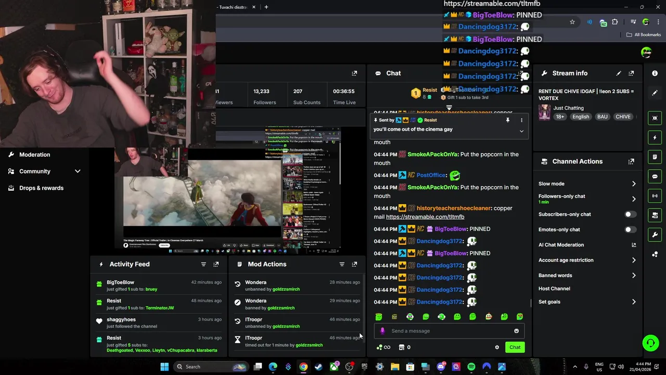666x375 pixels.
Task: Click the bruey gifted sub recipient
Action: coord(151,289)
